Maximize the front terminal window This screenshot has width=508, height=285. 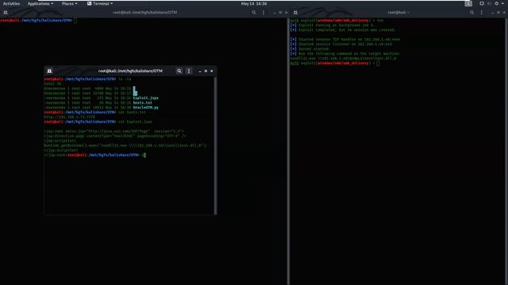[206, 70]
